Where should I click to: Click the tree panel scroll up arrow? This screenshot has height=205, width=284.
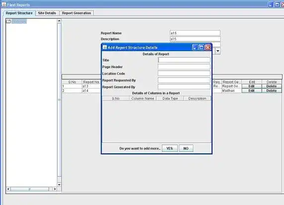pyautogui.click(x=59, y=21)
